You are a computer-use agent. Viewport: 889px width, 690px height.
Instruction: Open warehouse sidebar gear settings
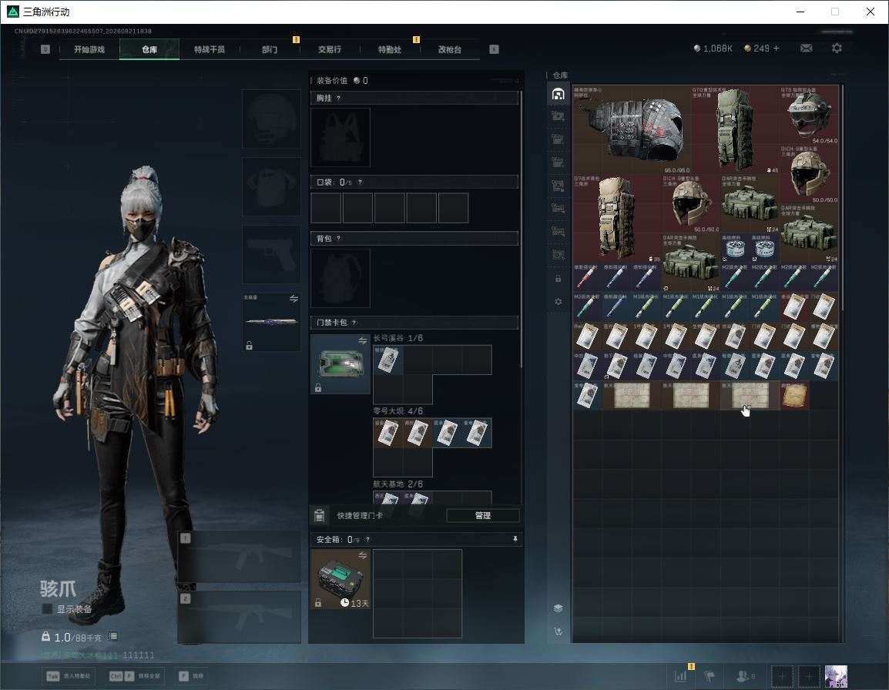(x=558, y=302)
